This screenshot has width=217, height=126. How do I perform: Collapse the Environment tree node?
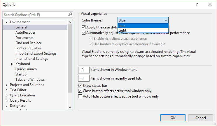click(6, 22)
